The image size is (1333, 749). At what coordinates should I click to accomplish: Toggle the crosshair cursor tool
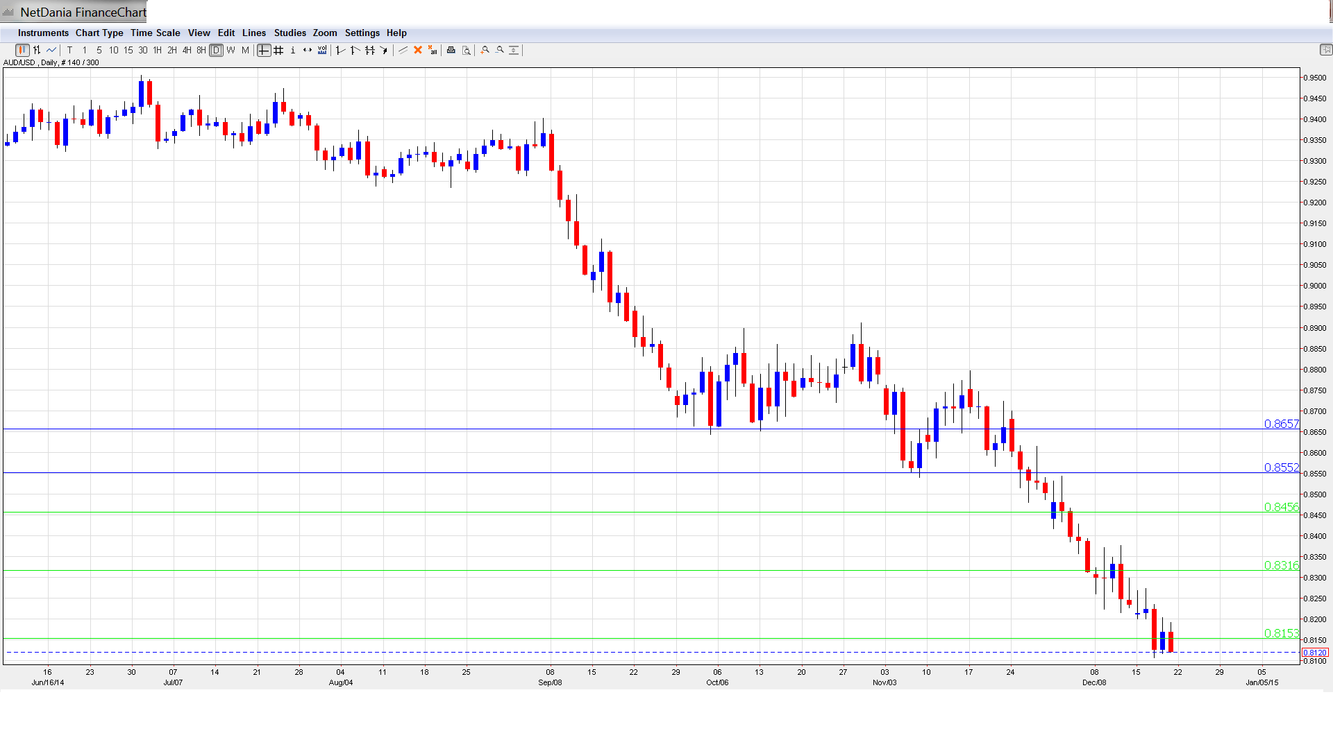pos(264,50)
